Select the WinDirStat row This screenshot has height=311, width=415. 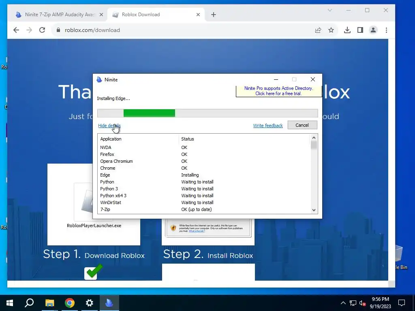[204, 202]
